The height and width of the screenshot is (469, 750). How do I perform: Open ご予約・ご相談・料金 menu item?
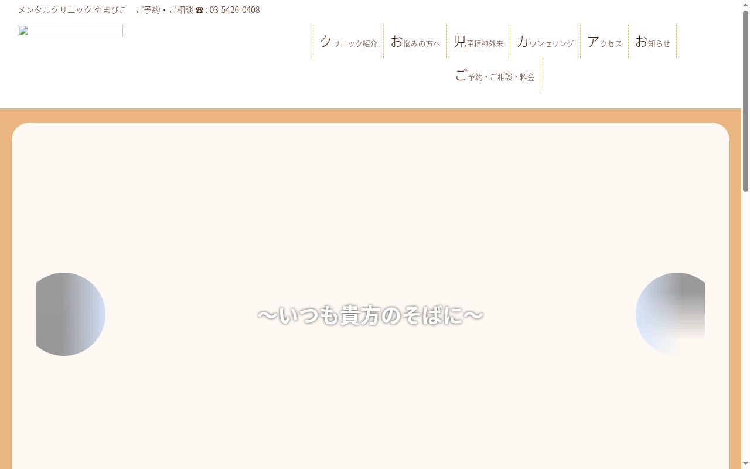[x=495, y=75]
